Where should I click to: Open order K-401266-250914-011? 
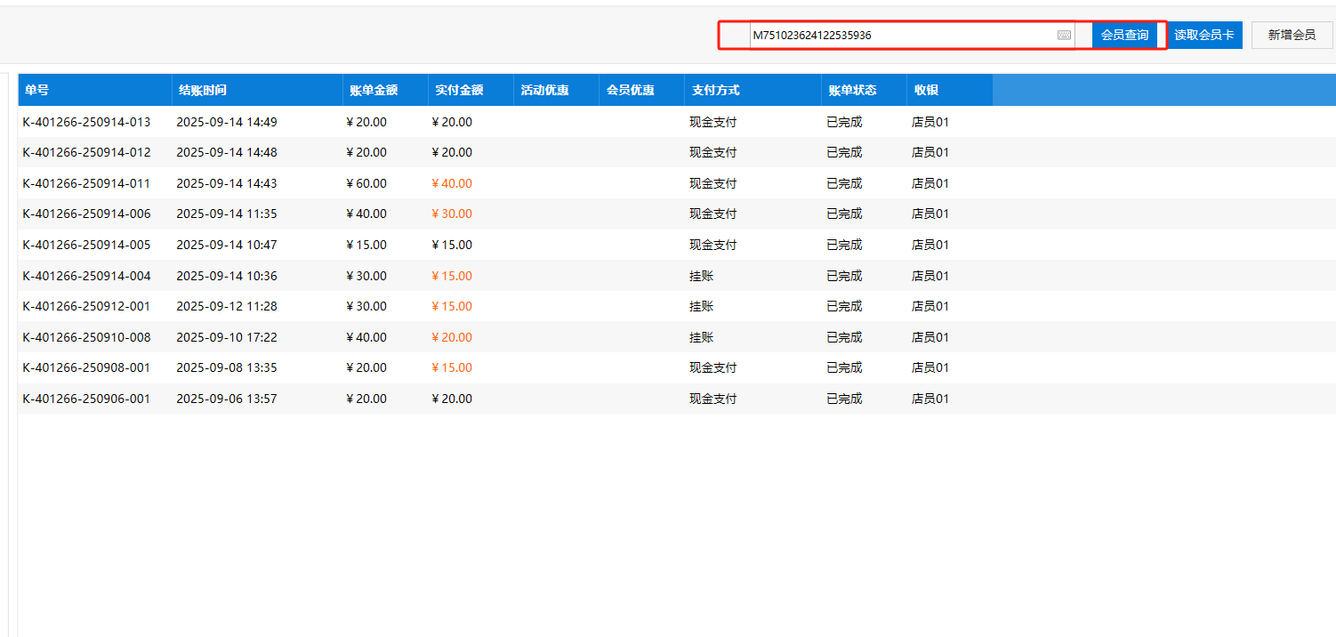pyautogui.click(x=86, y=183)
